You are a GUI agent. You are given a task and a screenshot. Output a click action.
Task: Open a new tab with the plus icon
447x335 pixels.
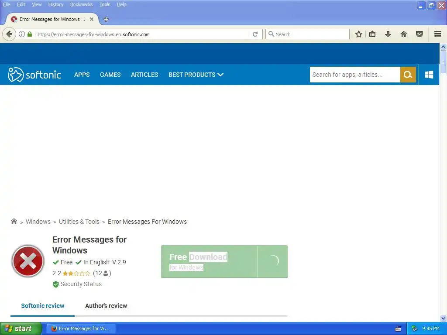click(106, 19)
